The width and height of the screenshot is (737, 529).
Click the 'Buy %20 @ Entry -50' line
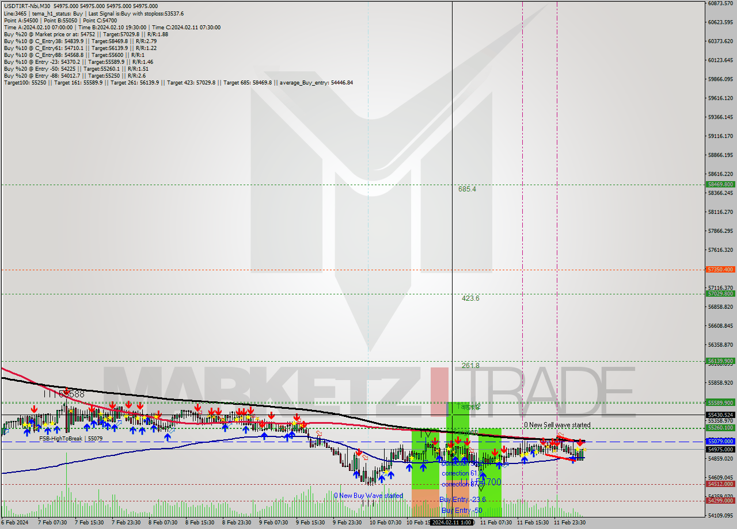pos(76,68)
